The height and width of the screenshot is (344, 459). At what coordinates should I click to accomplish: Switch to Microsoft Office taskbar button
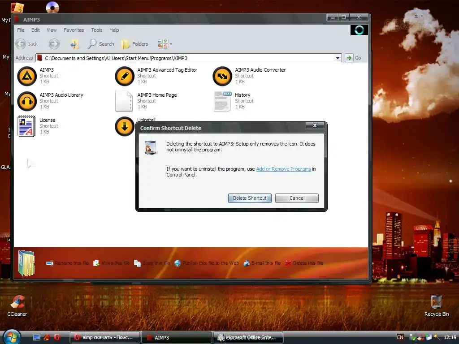[248, 337]
